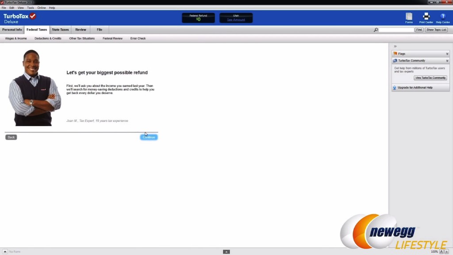The image size is (453, 255).
Task: Click the up arrow beside No Form
Action: click(x=5, y=251)
